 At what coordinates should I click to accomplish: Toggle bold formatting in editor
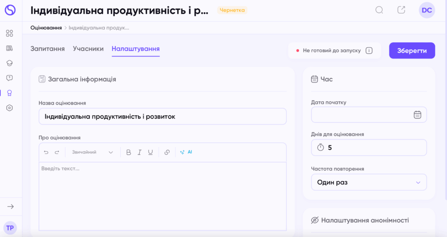(x=128, y=152)
